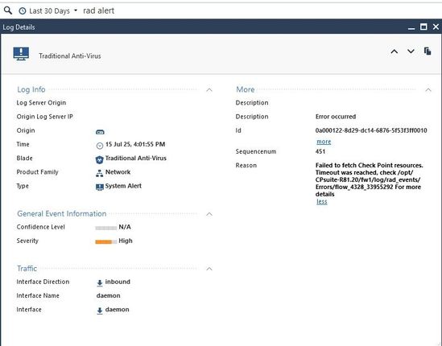Click the 'Log Details' title bar text
442x346 pixels.
coord(19,27)
